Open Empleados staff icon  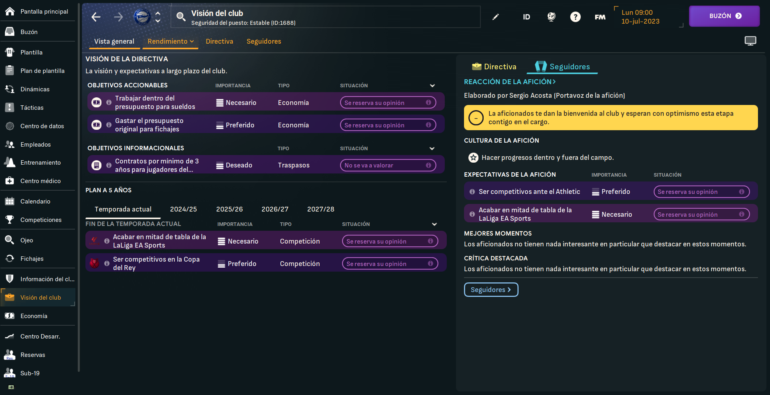point(10,144)
